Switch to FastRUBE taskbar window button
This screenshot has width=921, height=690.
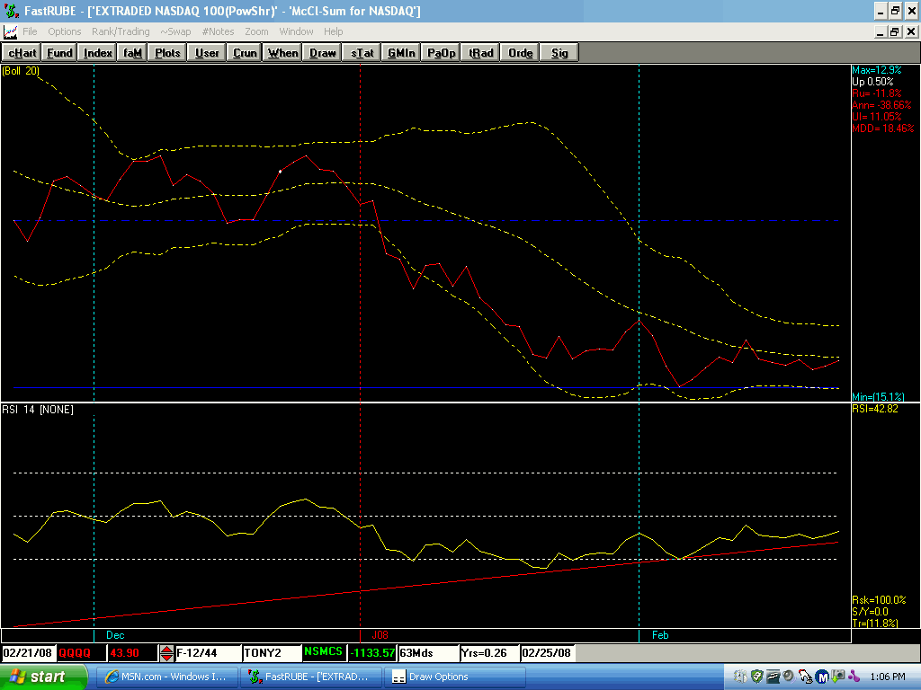pos(310,677)
